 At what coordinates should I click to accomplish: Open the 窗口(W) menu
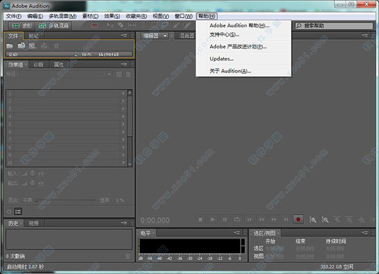[x=183, y=16]
